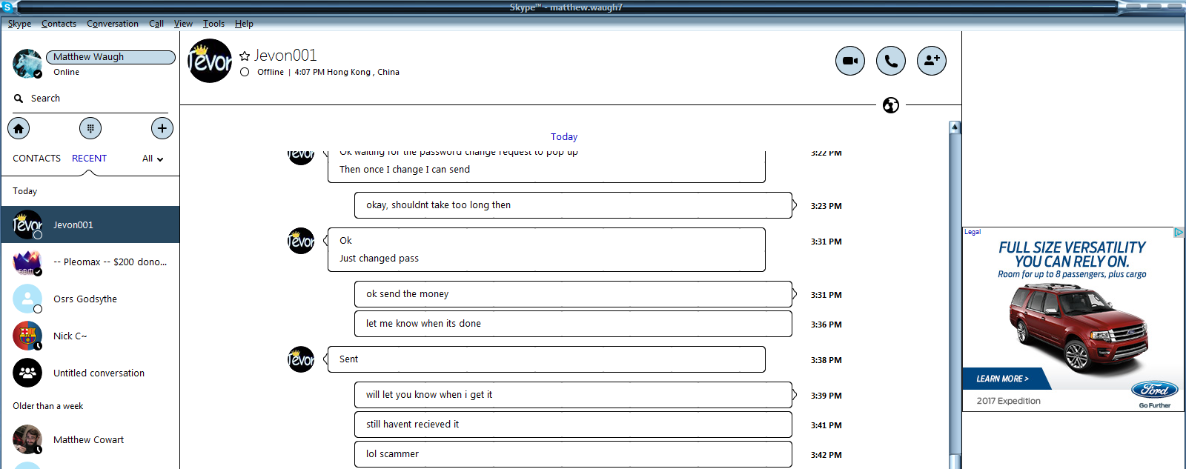This screenshot has width=1186, height=469.
Task: Go to Skype home screen
Action: pos(19,128)
